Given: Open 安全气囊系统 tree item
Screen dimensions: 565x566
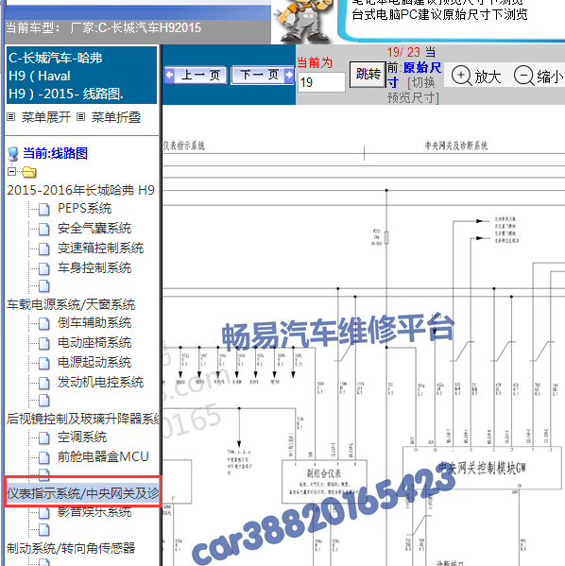Looking at the screenshot, I should [94, 228].
